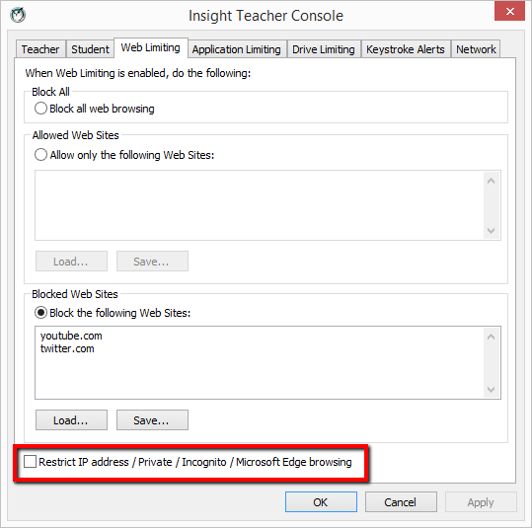Open the Student tab
The height and width of the screenshot is (528, 532).
pyautogui.click(x=90, y=49)
